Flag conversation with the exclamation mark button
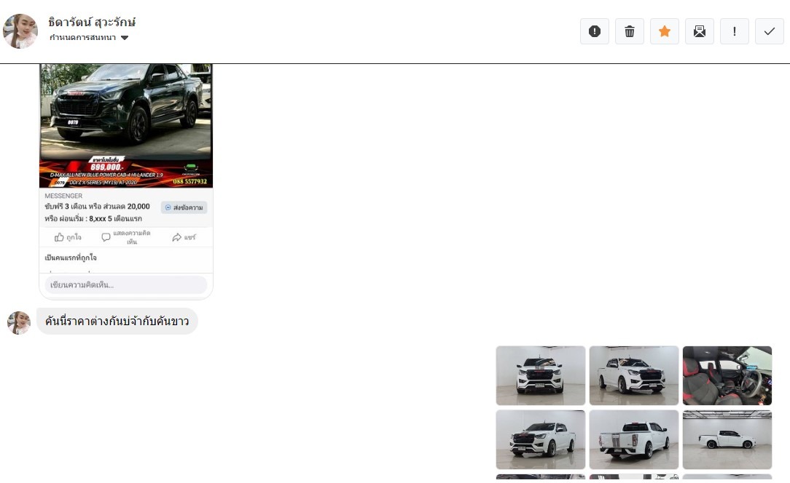 tap(734, 31)
